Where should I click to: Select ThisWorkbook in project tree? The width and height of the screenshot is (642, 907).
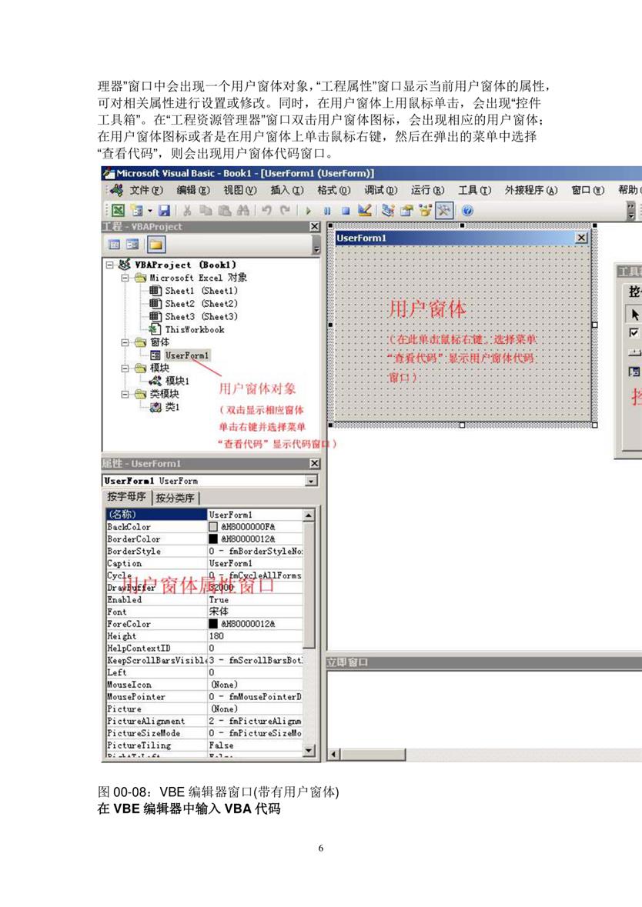click(x=194, y=329)
